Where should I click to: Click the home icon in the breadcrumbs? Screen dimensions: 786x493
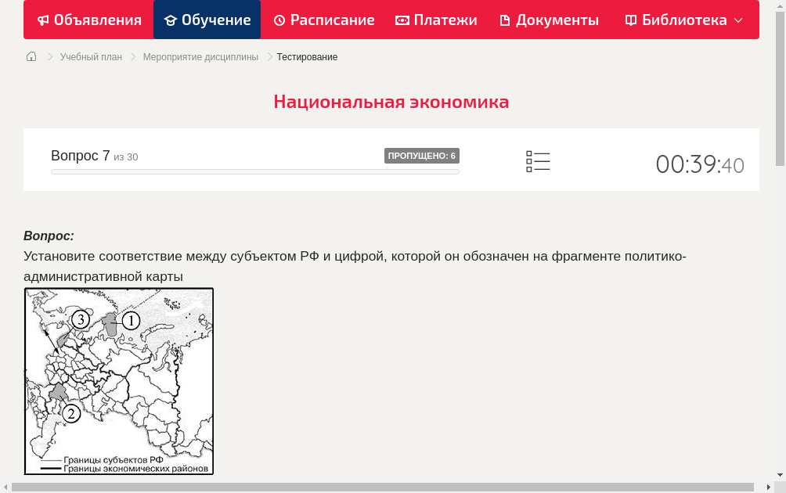click(x=31, y=56)
